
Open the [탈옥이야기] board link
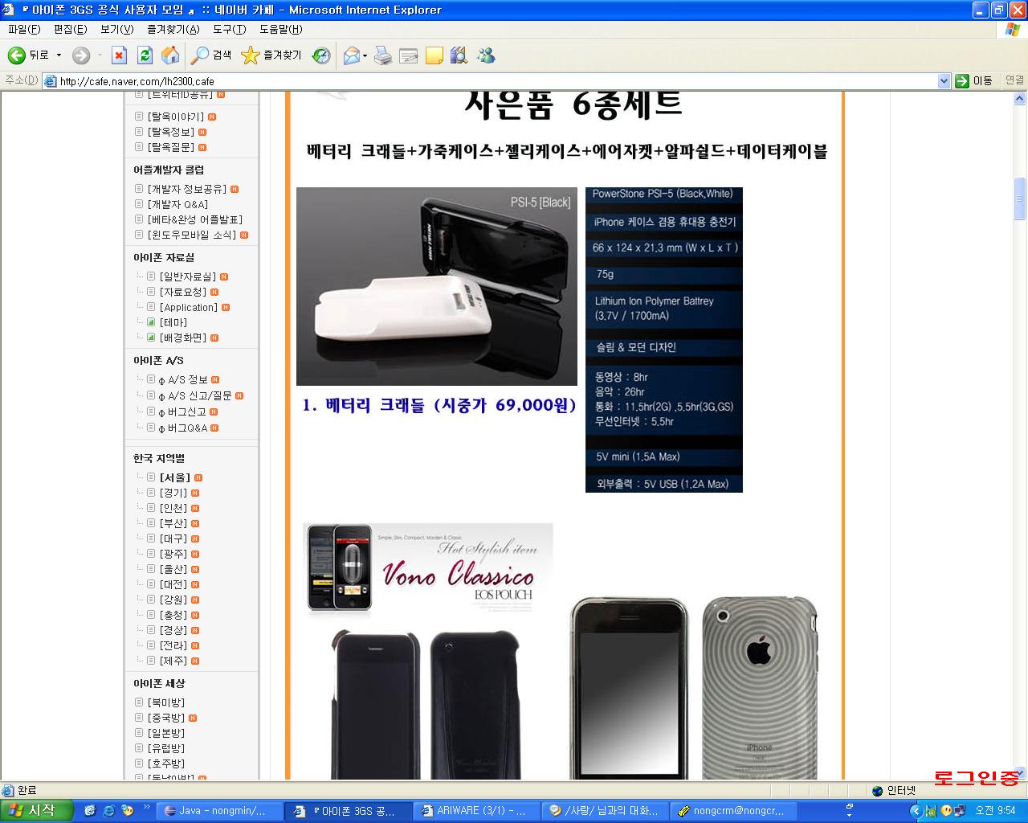tap(176, 117)
